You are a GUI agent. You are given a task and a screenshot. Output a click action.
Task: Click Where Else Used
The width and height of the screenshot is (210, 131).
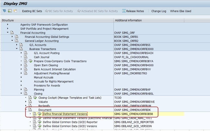click(x=181, y=11)
